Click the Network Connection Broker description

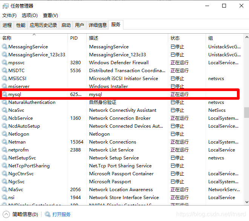(x=120, y=118)
